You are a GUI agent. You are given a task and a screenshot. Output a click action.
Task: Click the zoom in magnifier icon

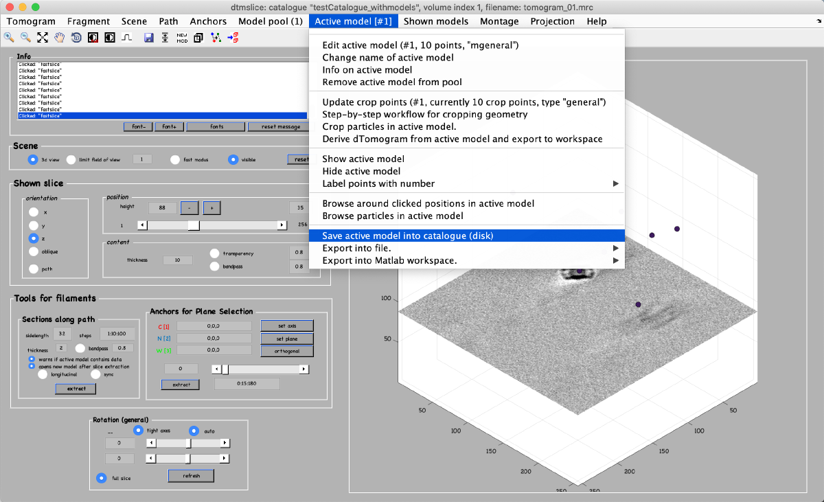(x=10, y=38)
